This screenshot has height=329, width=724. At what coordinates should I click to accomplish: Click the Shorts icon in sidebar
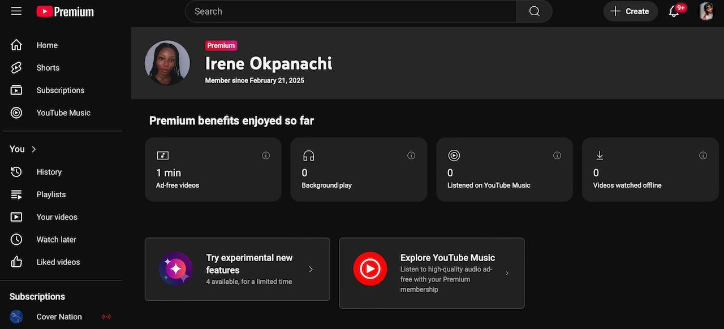(16, 67)
